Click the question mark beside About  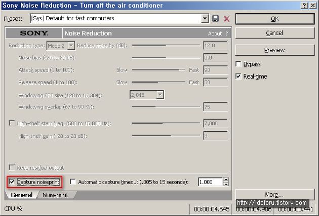[227, 33]
